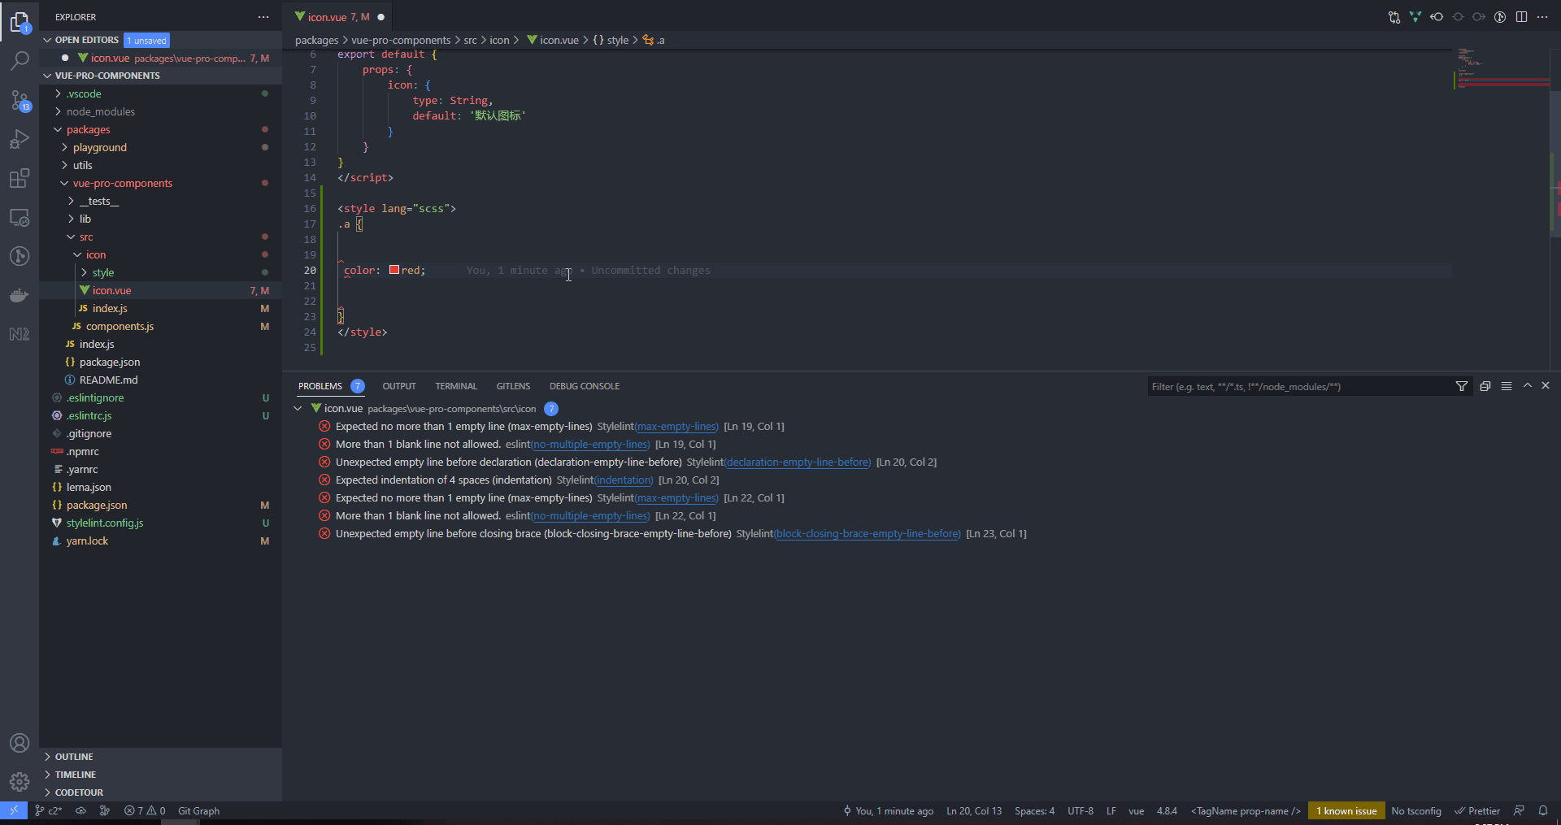Viewport: 1561px width, 825px height.
Task: Click the errors and warnings count in status bar
Action: click(145, 811)
